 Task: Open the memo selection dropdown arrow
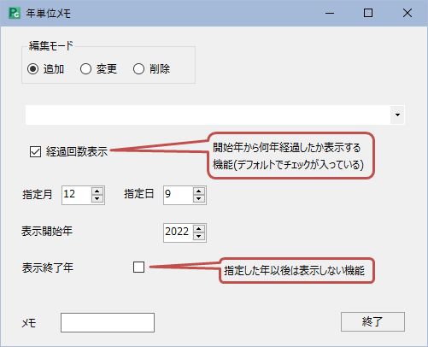397,115
